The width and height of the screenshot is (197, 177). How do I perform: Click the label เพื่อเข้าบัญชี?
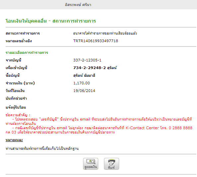tap(17, 68)
